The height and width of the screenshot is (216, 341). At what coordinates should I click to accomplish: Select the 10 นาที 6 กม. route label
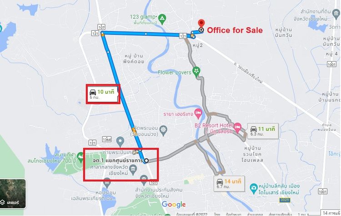103,94
